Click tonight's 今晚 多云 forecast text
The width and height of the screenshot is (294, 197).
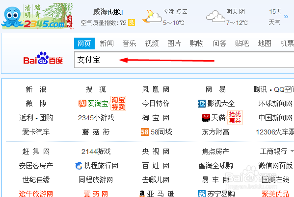pos(175,12)
